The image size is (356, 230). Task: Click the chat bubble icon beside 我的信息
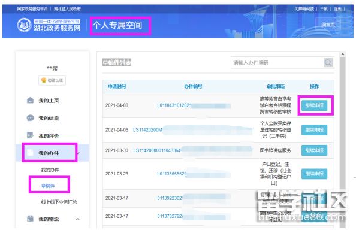[30, 118]
